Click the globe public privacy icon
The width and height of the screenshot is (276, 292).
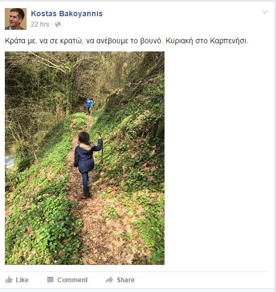[x=58, y=24]
